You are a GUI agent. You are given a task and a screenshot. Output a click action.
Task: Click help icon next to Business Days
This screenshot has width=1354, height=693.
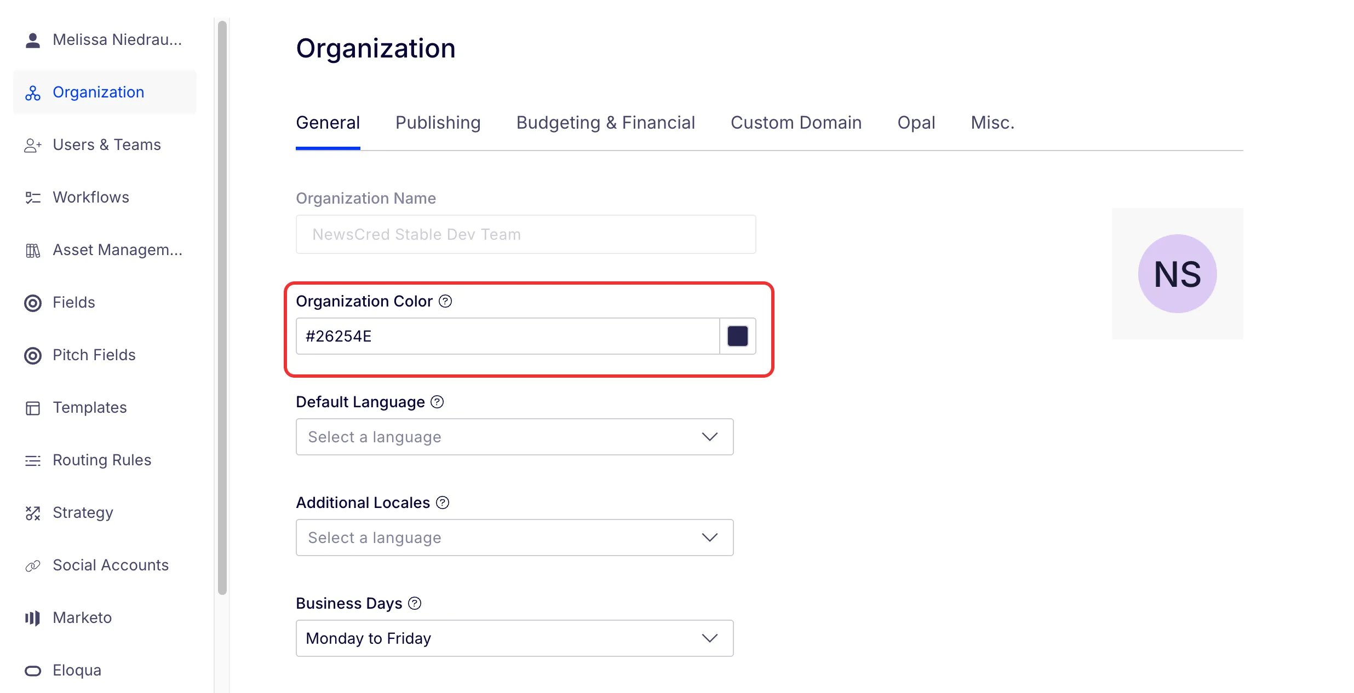[415, 603]
